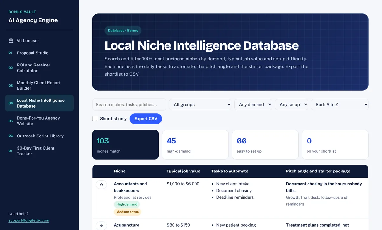Click the 103 niches match card
The height and width of the screenshot is (230, 382).
coord(125,145)
